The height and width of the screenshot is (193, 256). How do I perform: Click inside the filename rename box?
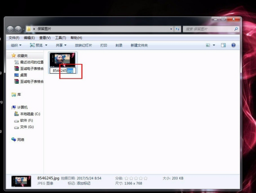pos(63,71)
